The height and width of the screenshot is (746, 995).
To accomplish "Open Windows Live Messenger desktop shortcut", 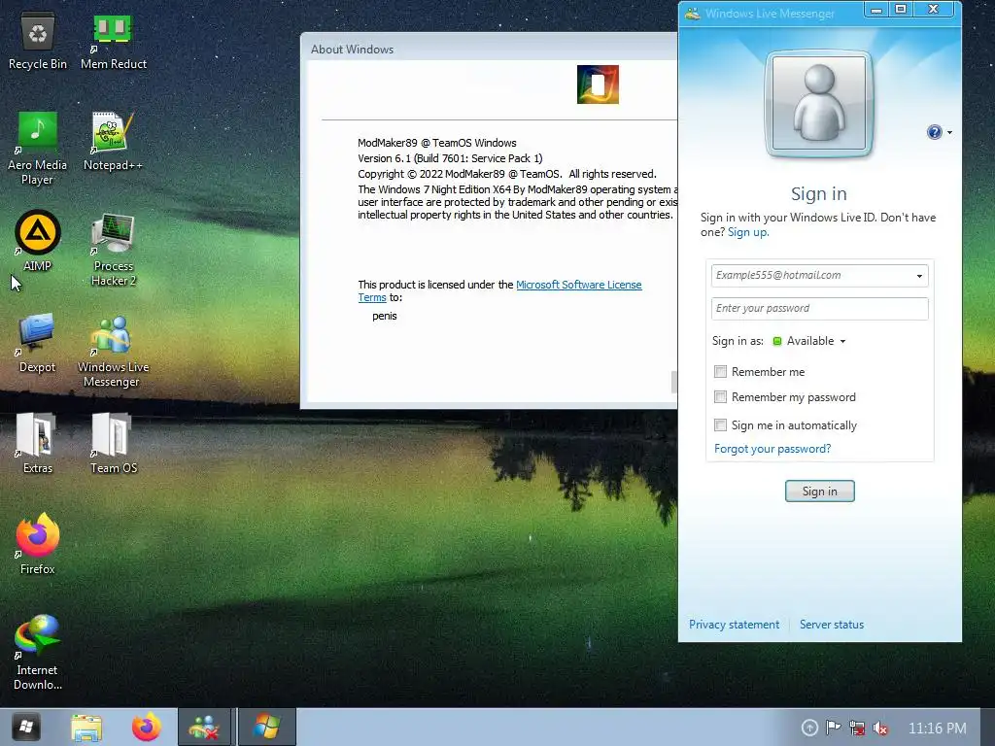I will tap(114, 351).
